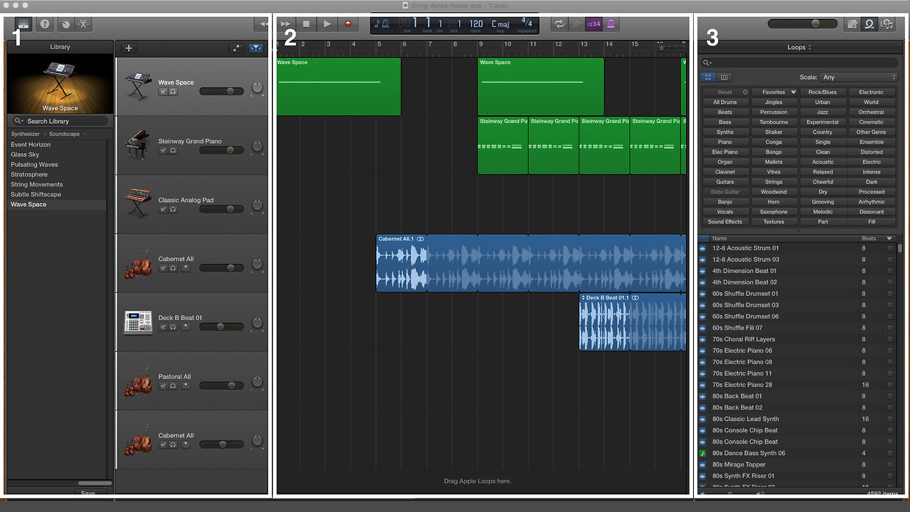Open the Media Browser button

click(887, 24)
